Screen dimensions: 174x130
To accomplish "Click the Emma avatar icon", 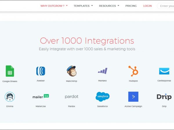I will pyautogui.click(x=10, y=97).
